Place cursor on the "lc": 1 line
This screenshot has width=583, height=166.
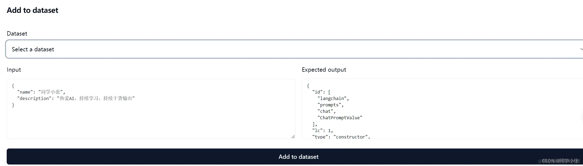322,131
